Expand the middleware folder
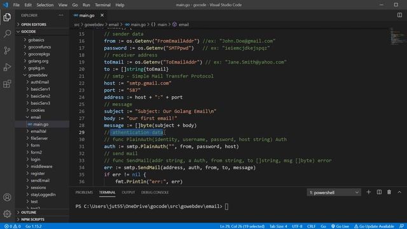The width and height of the screenshot is (407, 229). point(42,166)
